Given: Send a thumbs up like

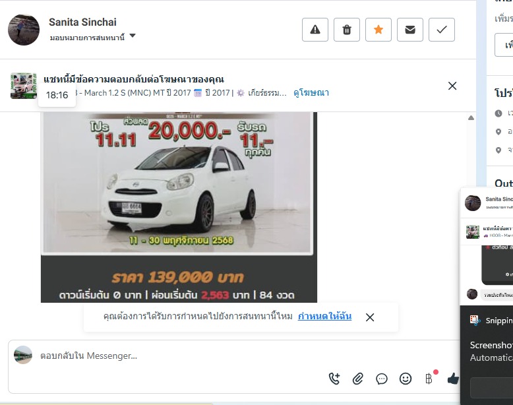Looking at the screenshot, I should click(453, 379).
